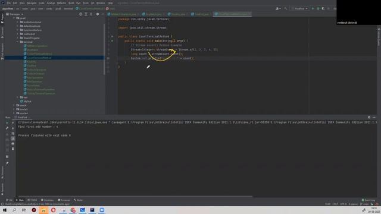This screenshot has width=381, height=214.
Task: Click UTF-8 encoding in status bar
Action: (x=343, y=204)
